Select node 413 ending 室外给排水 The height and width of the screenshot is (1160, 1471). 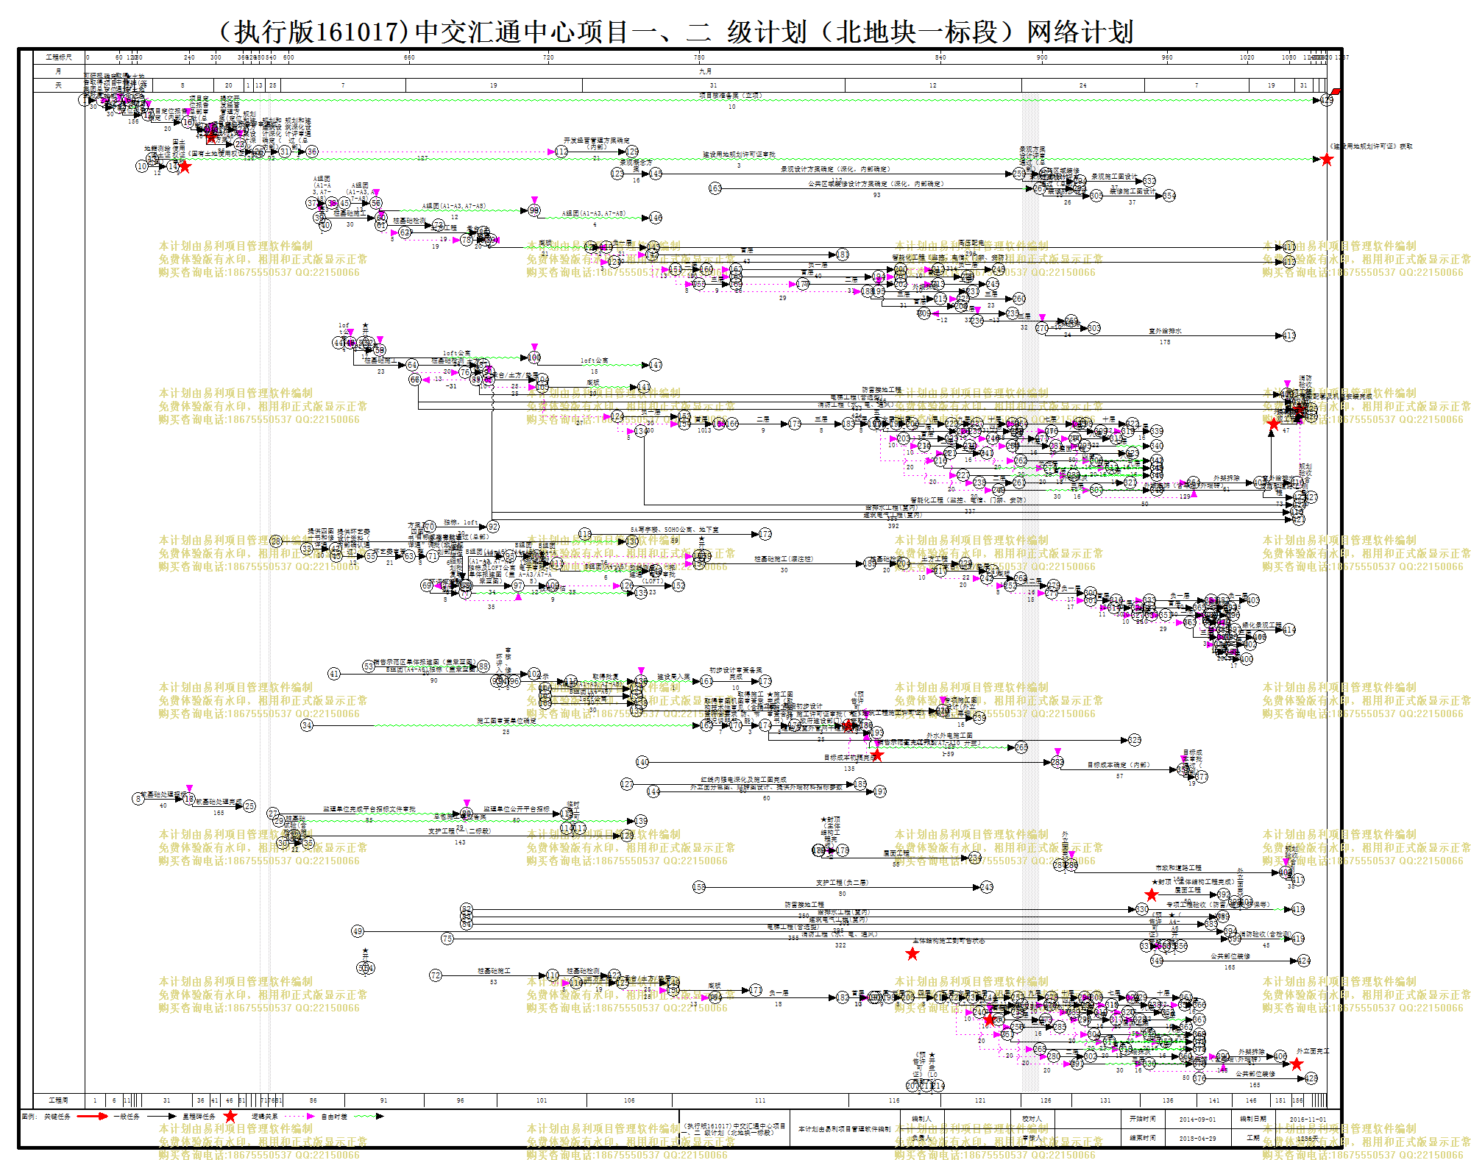1289,335
